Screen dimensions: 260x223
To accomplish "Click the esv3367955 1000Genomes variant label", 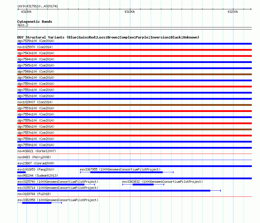I will point(120,169).
